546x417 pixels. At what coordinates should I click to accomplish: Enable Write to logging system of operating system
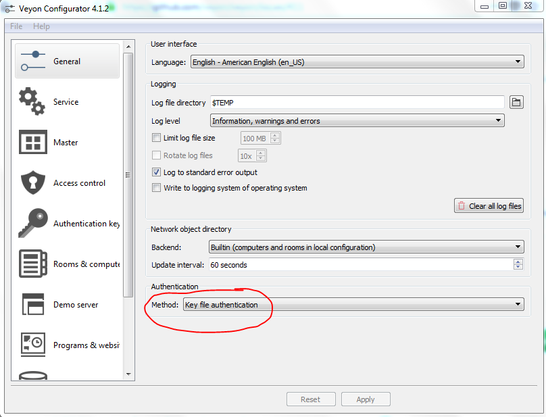point(156,187)
